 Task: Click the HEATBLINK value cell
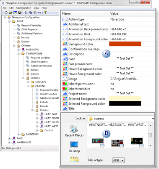pos(125,34)
